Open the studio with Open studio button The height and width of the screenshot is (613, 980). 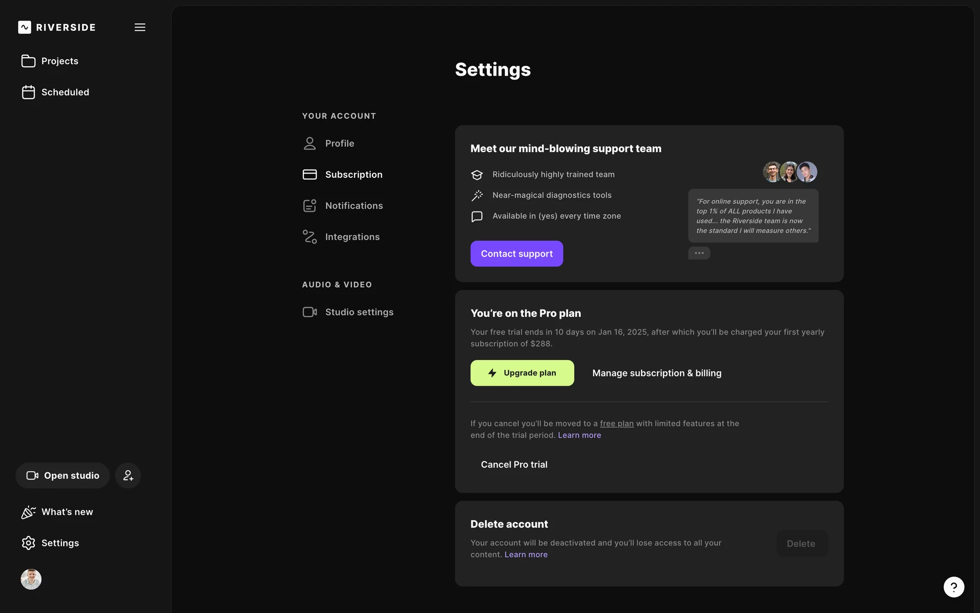pyautogui.click(x=63, y=476)
